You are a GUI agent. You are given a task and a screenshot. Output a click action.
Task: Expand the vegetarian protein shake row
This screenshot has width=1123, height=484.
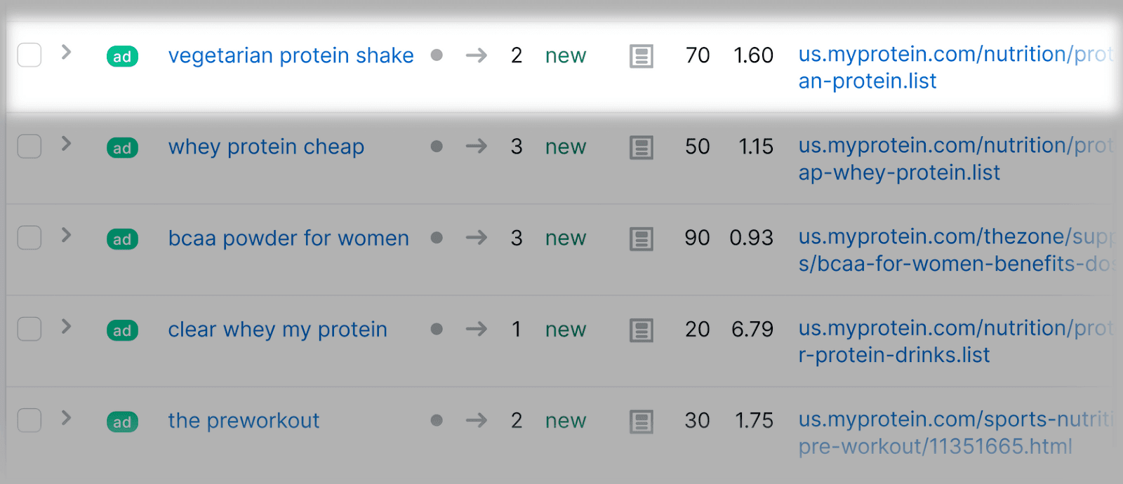click(x=66, y=52)
